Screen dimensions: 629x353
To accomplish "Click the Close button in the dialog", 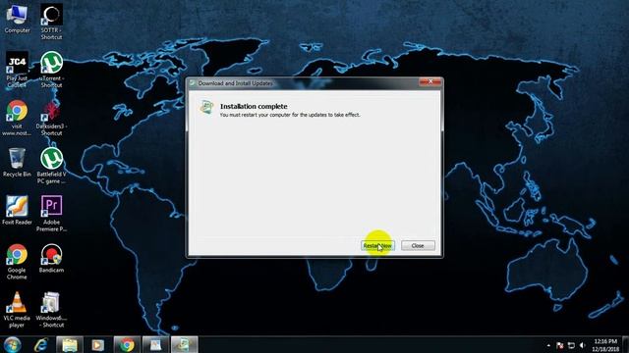I will [x=418, y=246].
